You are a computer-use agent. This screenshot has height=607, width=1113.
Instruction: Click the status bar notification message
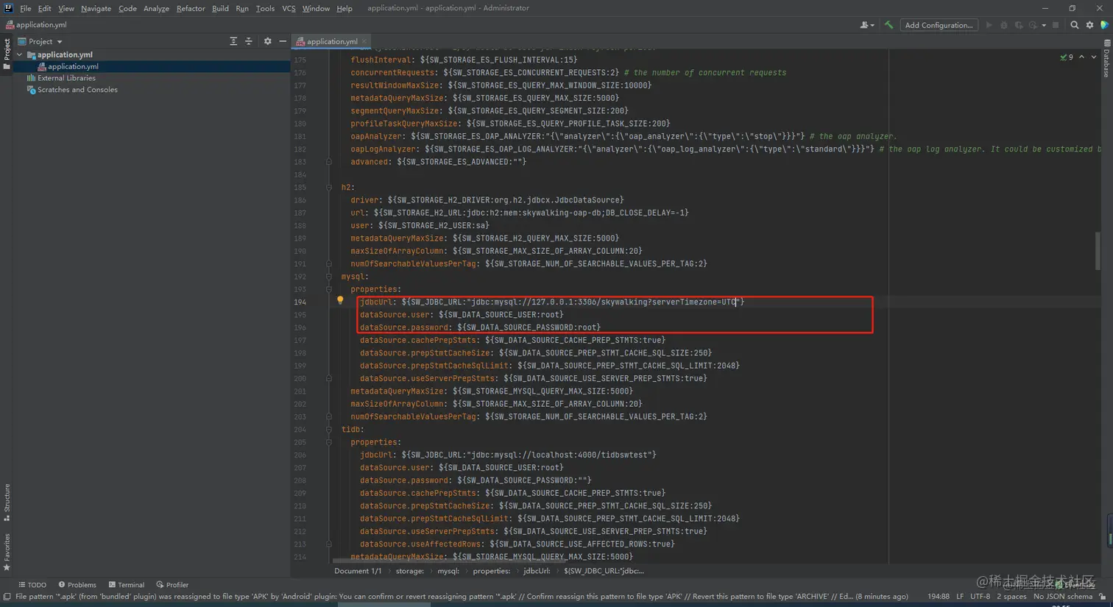462,597
